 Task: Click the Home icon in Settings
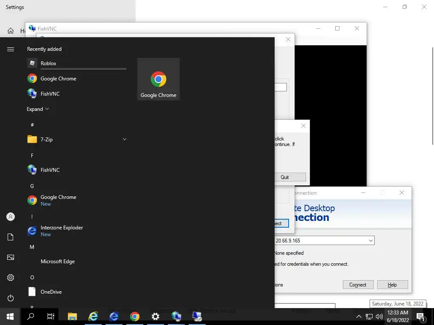[11, 30]
